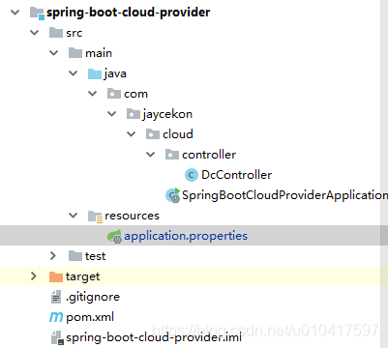
Task: Click the vertical scrollbar of the project tree
Action: [x=384, y=174]
